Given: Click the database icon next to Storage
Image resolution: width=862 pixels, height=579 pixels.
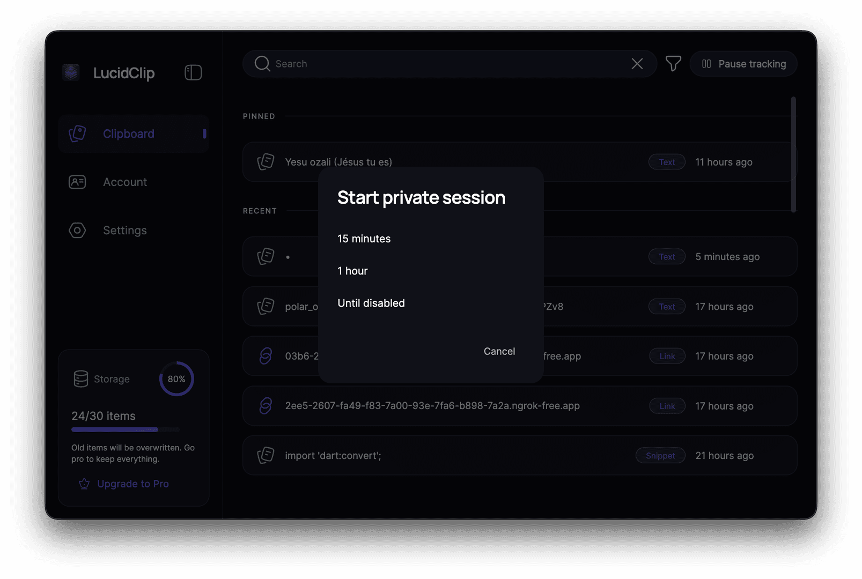Looking at the screenshot, I should [x=79, y=378].
